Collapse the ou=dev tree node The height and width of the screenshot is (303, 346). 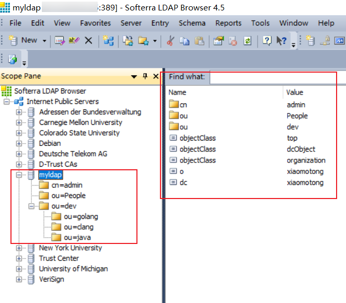point(31,206)
